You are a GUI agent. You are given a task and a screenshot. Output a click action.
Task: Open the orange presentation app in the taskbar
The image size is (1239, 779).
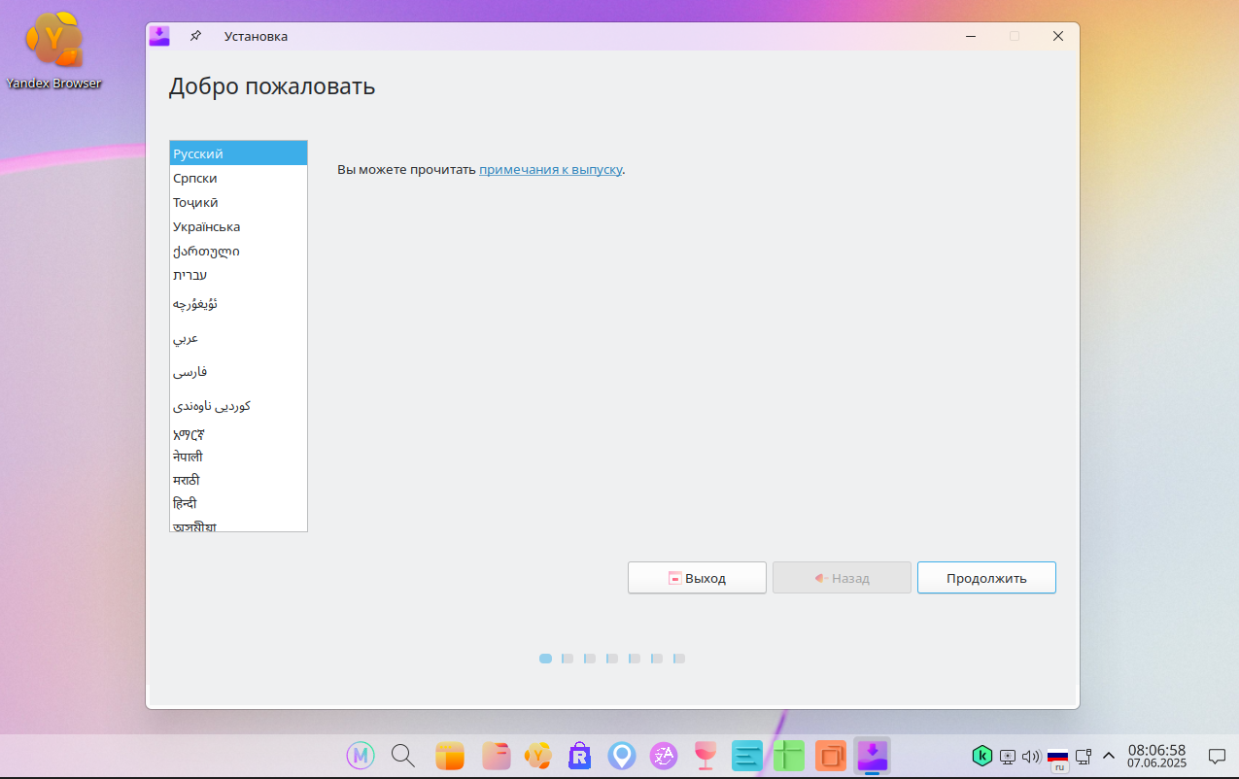point(831,755)
